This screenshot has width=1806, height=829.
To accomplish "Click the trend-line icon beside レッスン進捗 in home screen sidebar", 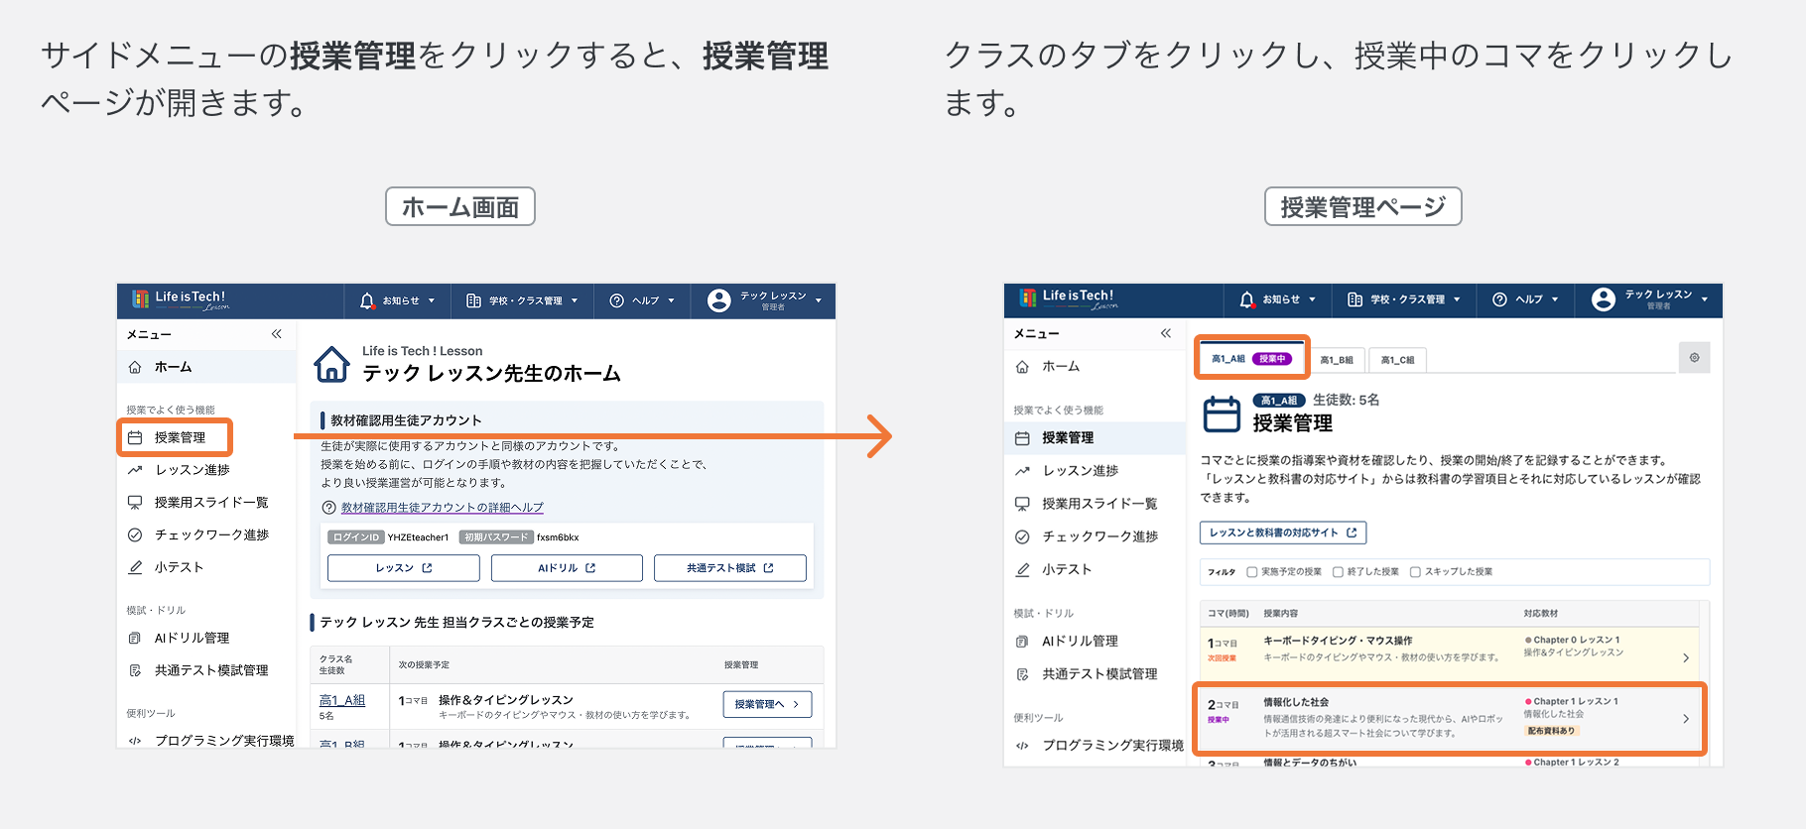I will point(135,470).
